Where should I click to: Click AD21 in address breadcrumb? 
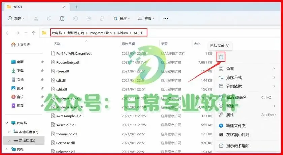pos(138,33)
